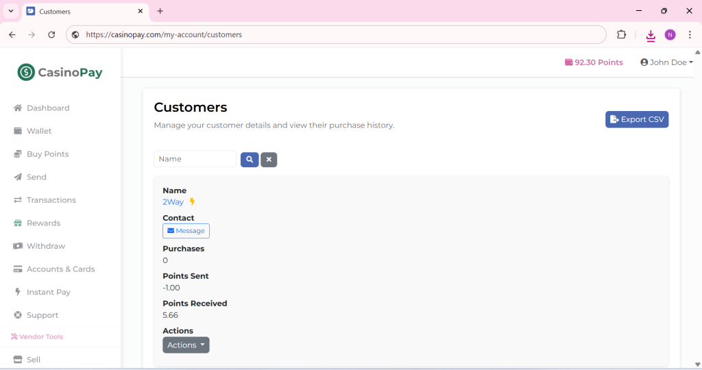
Task: Go back in browser
Action: coord(12,34)
